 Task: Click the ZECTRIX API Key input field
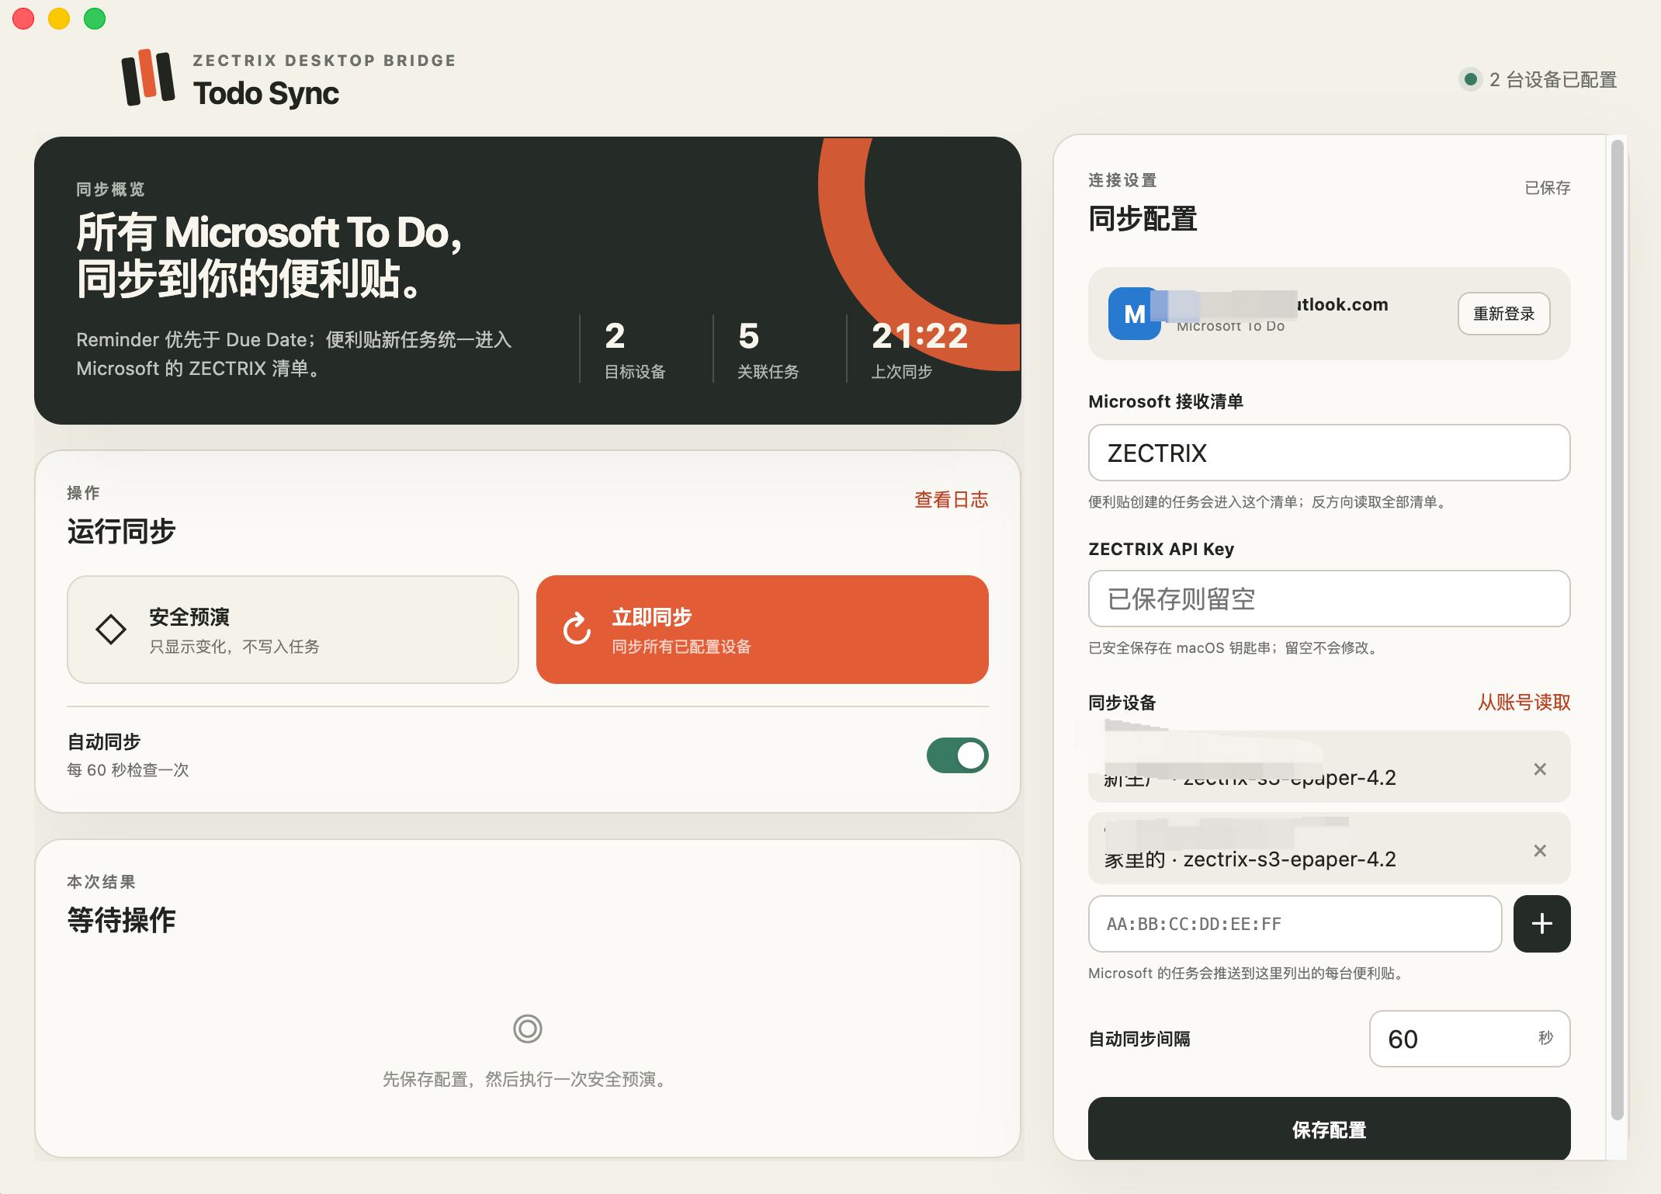[1330, 599]
